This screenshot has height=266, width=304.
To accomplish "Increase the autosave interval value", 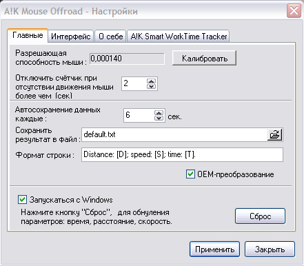I will (159, 112).
